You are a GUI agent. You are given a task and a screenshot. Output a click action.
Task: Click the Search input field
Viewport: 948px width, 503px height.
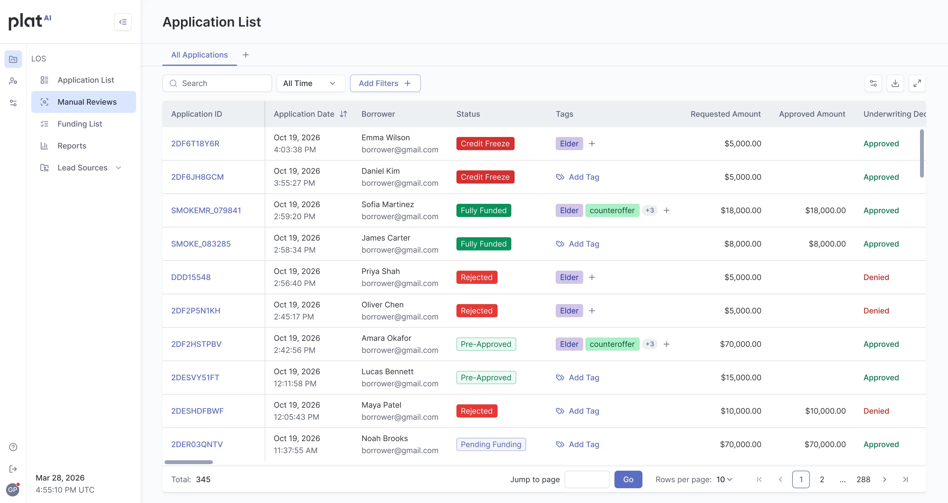click(x=217, y=84)
